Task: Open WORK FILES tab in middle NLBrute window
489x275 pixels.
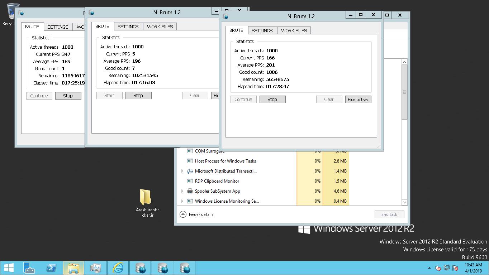Action: point(160,26)
